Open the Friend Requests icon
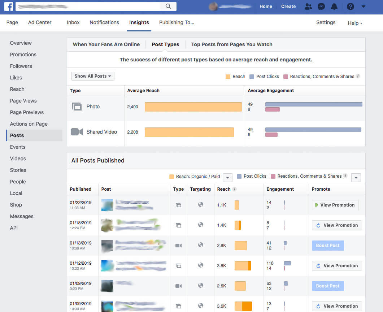 [x=308, y=6]
